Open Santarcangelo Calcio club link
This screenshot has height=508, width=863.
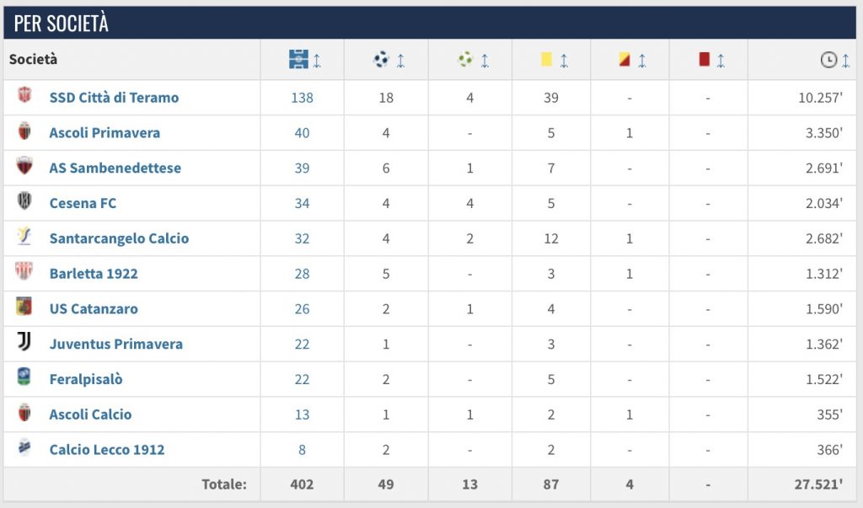click(x=119, y=238)
